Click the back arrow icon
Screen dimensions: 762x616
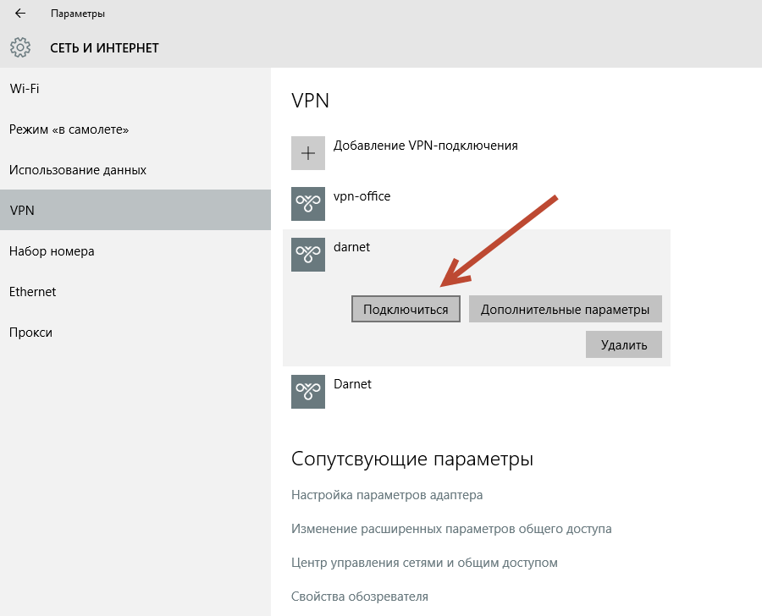[20, 14]
